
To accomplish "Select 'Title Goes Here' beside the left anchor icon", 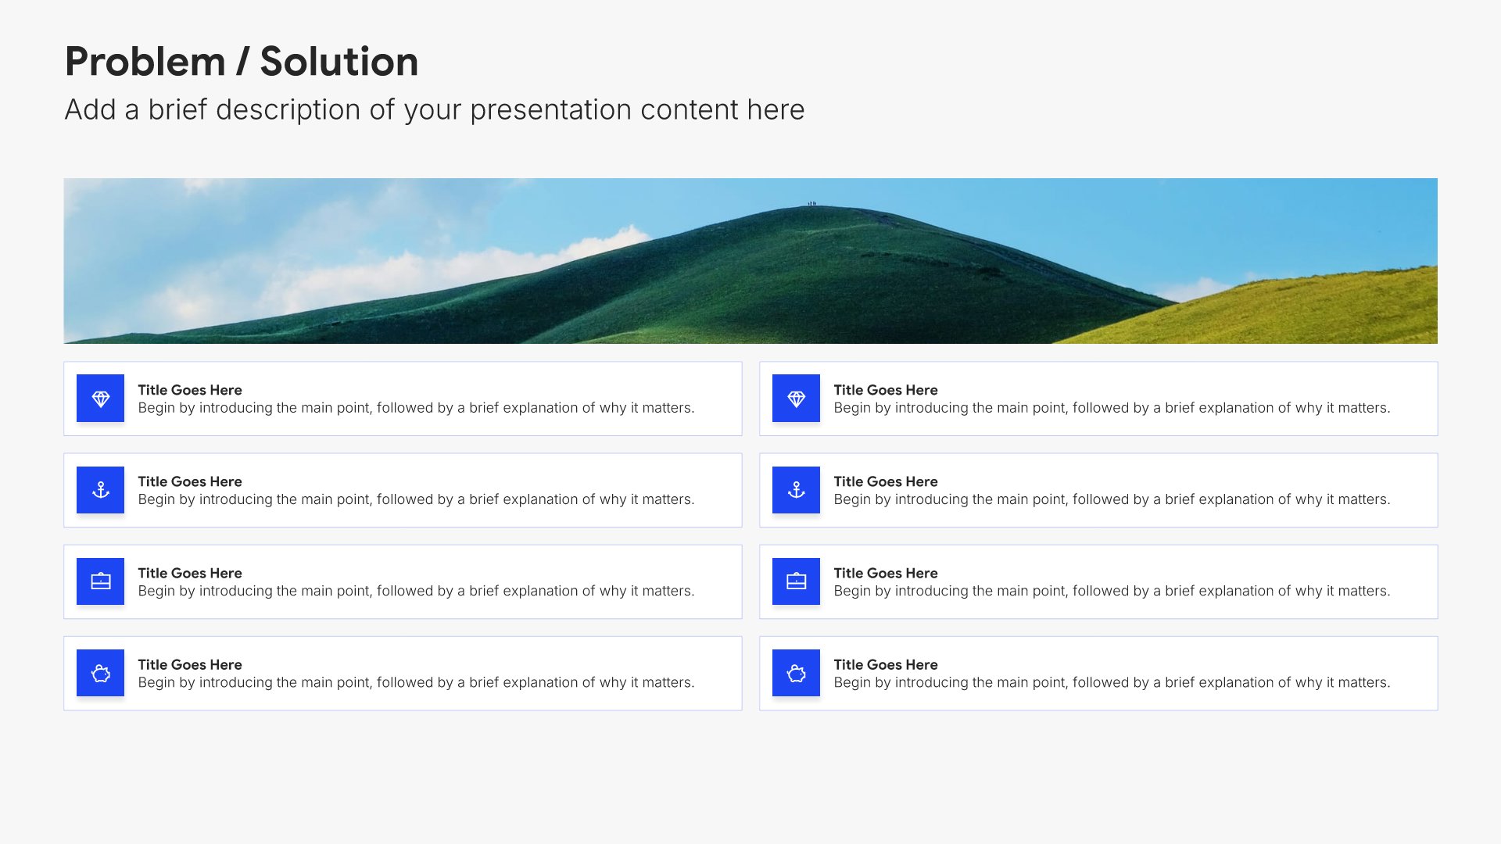I will click(x=190, y=481).
